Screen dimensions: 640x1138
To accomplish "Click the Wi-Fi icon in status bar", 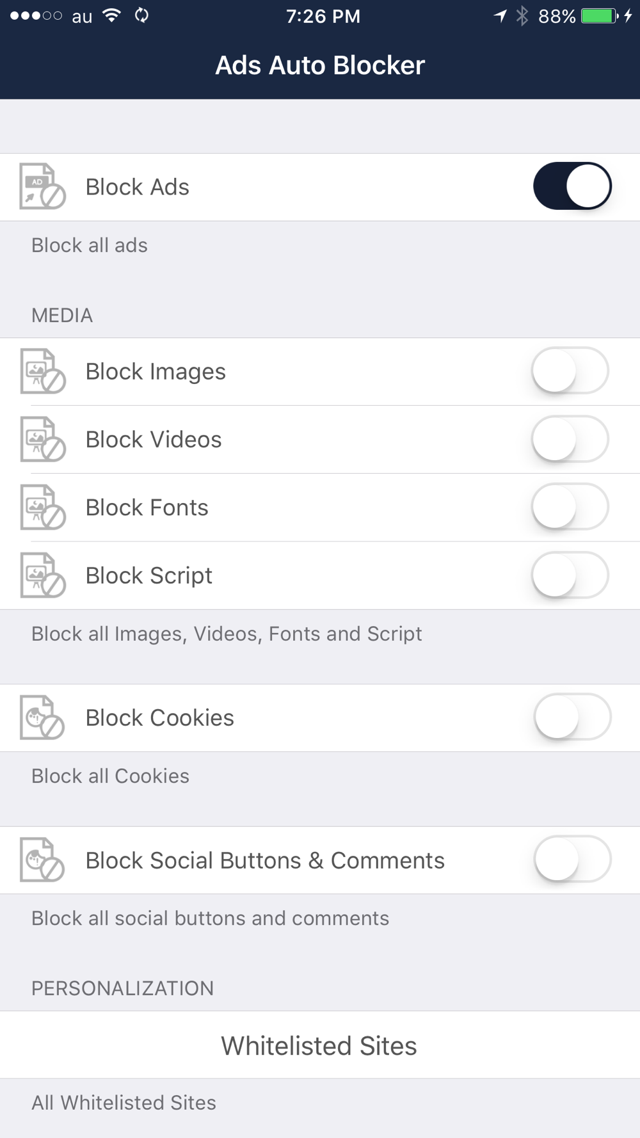I will [x=112, y=15].
